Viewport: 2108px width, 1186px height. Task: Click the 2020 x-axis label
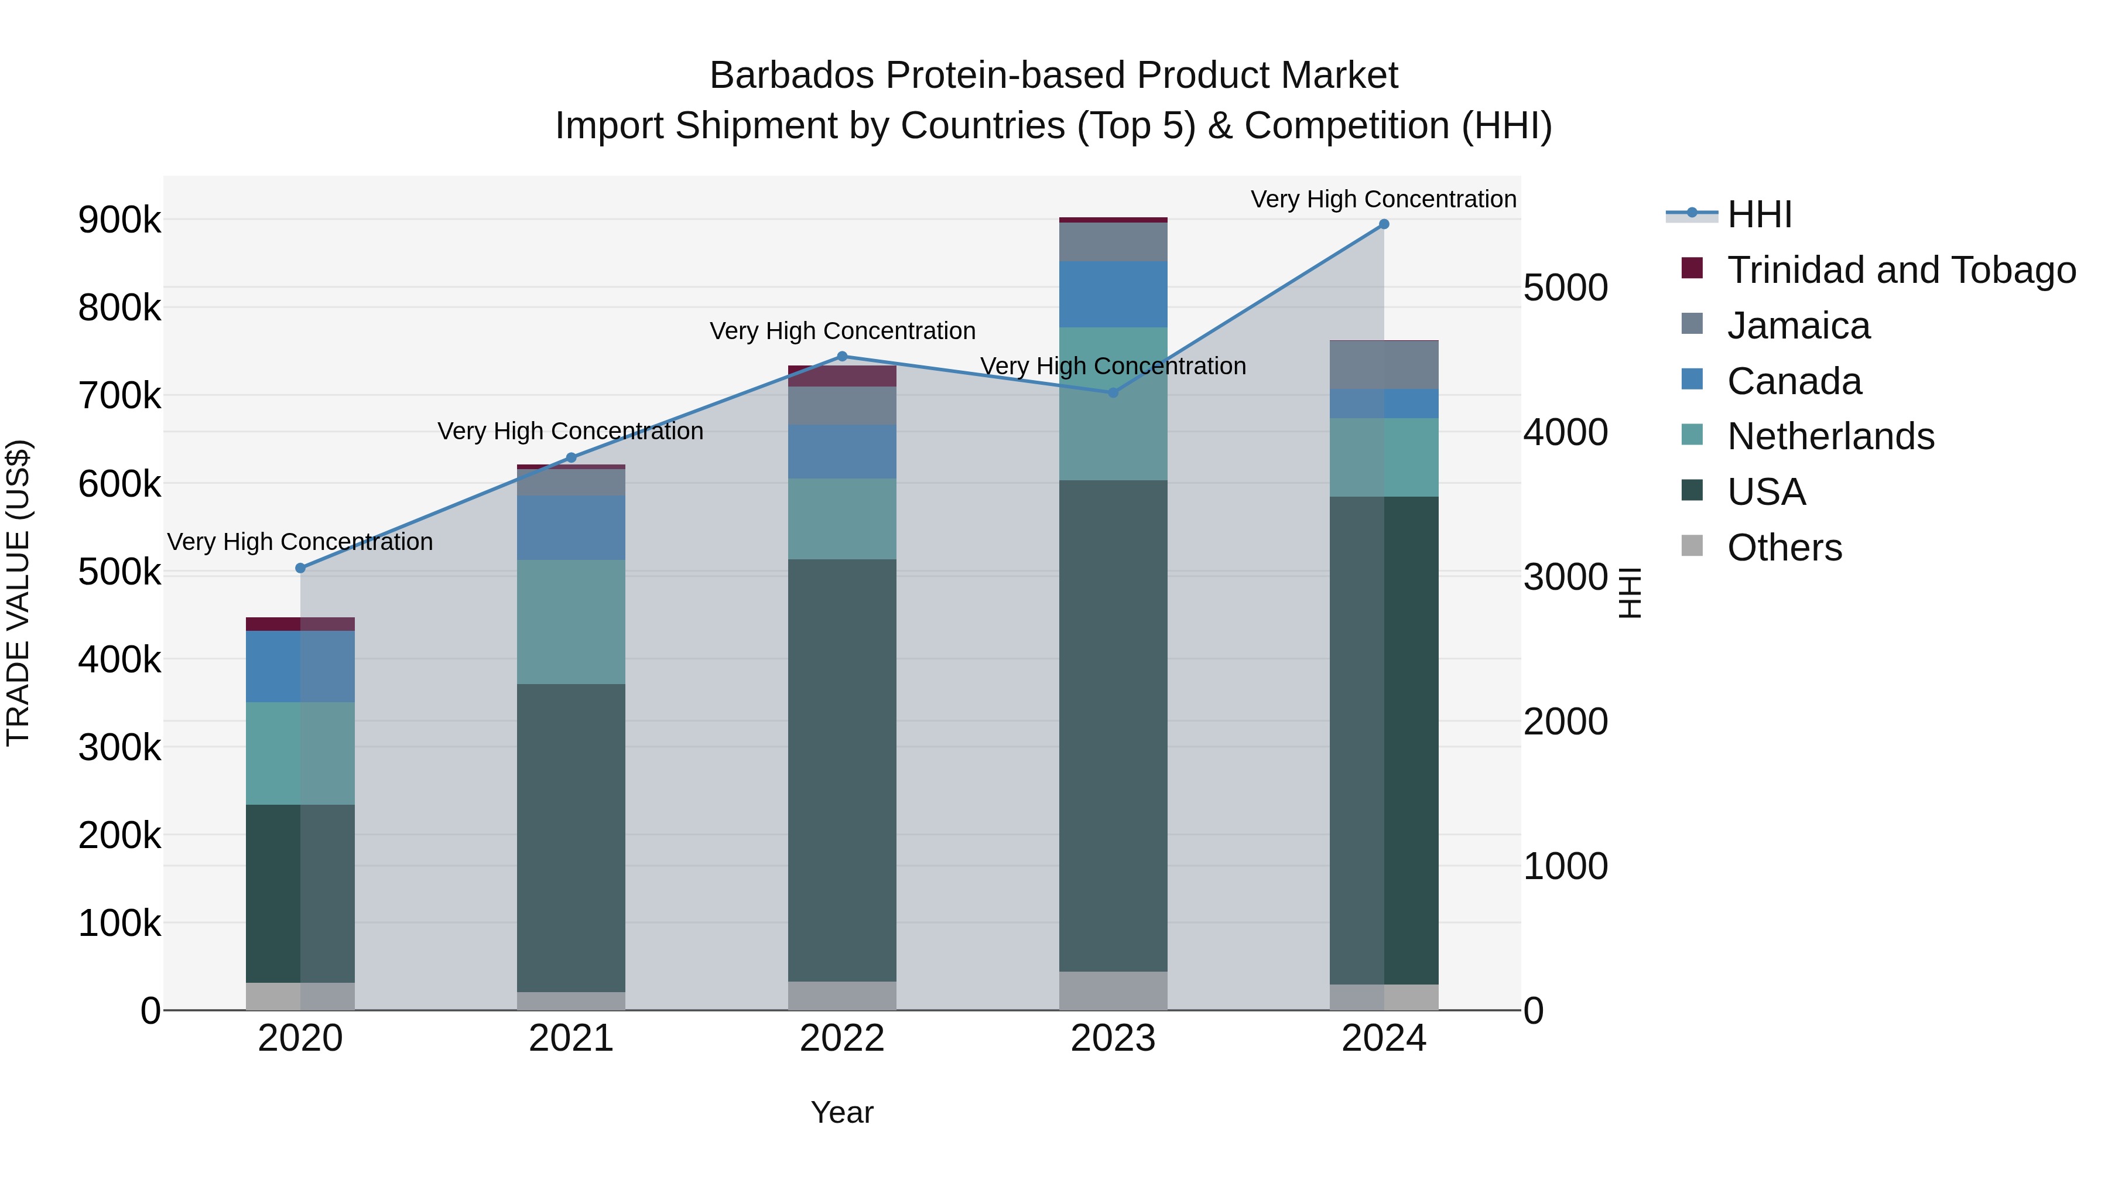click(300, 1038)
